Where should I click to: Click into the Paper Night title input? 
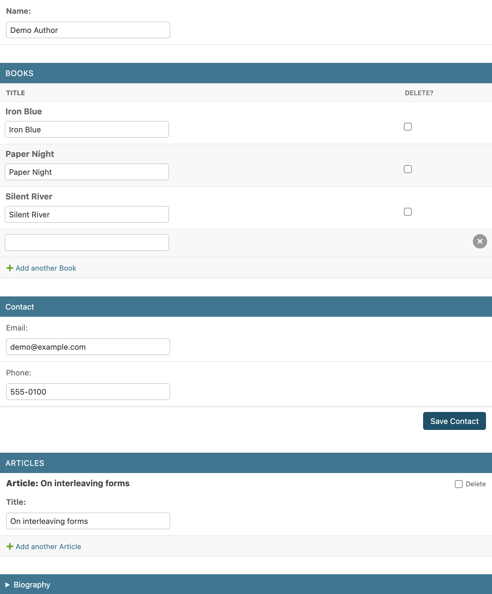point(87,172)
